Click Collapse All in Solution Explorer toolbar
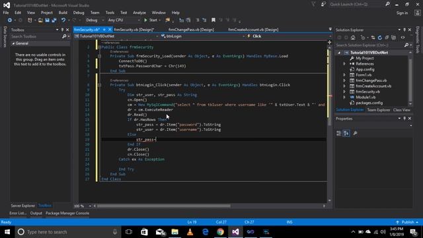Screen dimensions: 423x238 tap(387, 38)
